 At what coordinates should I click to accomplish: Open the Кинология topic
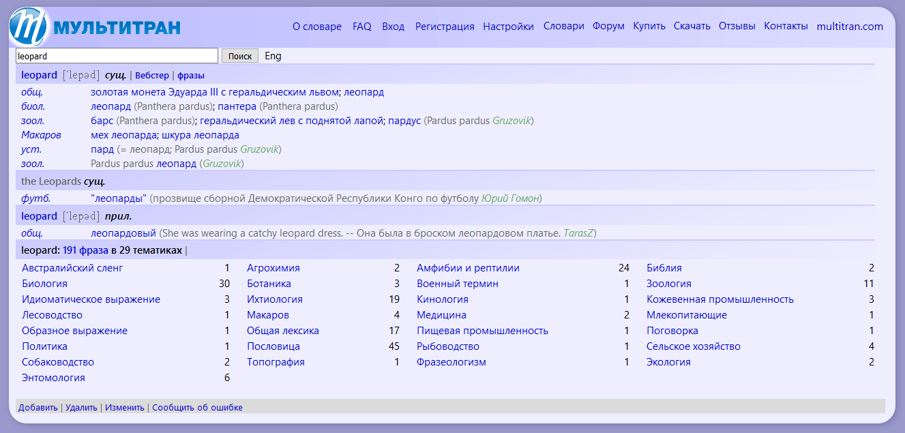(x=443, y=299)
